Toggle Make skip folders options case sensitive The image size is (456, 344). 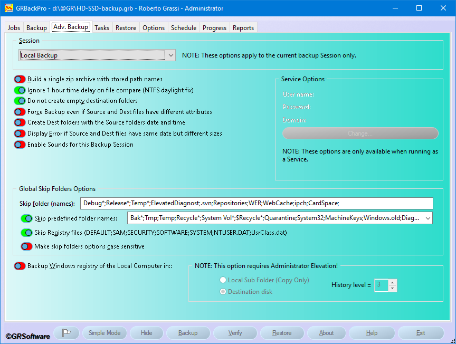[27, 246]
